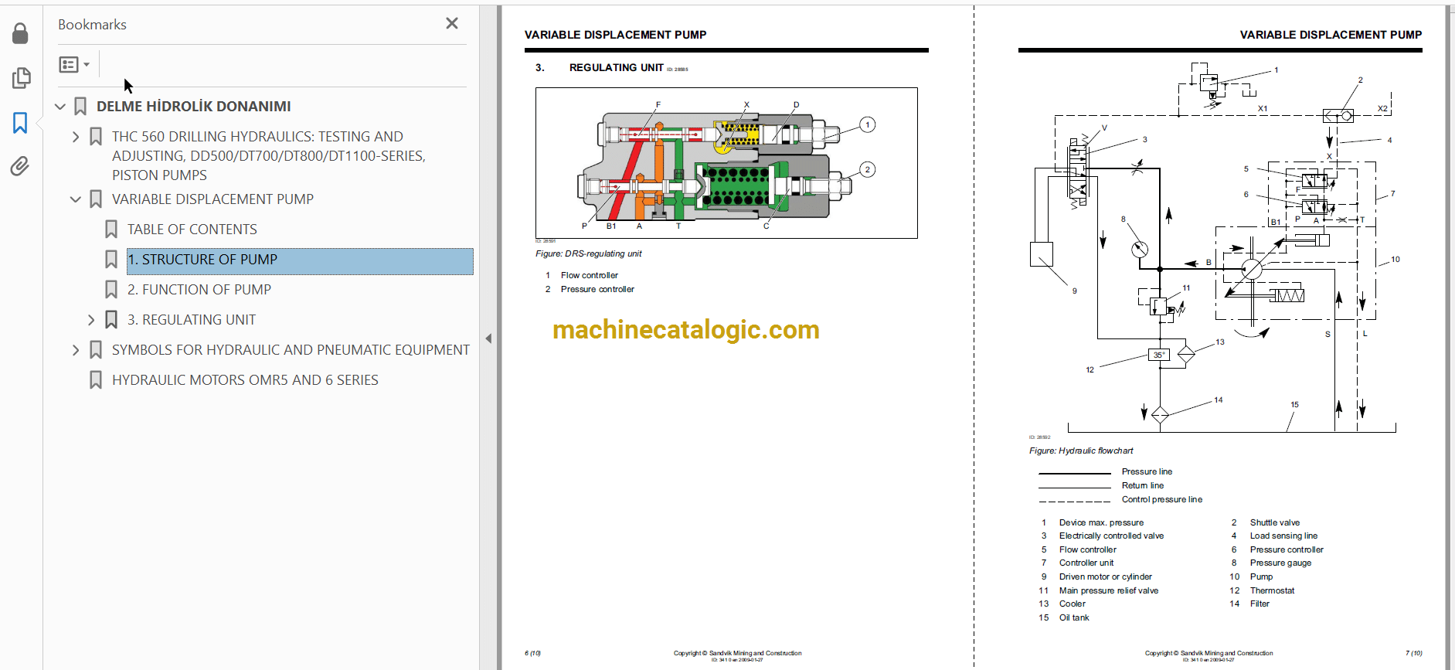Click the '6 (10)' page number footer
Image resolution: width=1455 pixels, height=670 pixels.
click(x=532, y=653)
